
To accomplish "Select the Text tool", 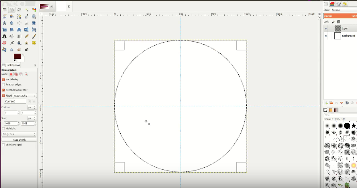I will 4,36.
